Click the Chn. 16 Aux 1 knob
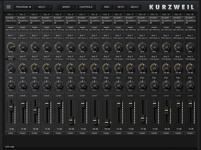This screenshot has width=201, height=150. click(x=190, y=46)
